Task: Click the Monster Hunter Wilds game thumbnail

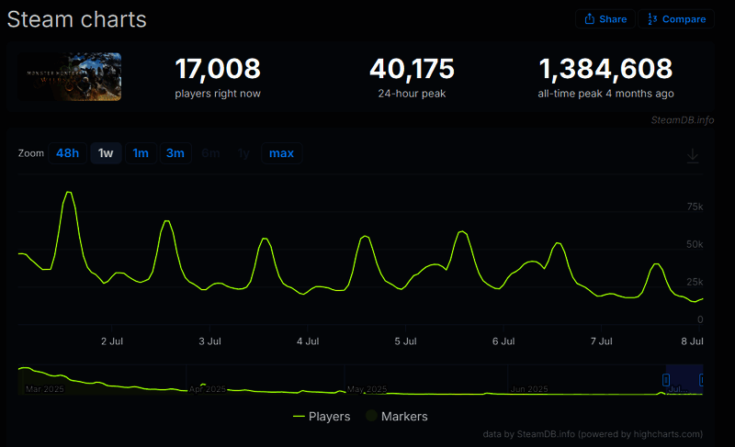Action: pyautogui.click(x=70, y=76)
